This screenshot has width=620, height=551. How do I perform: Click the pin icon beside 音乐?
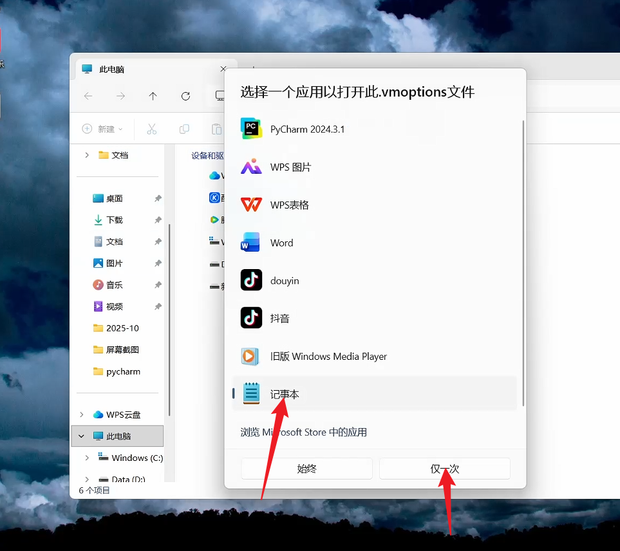(x=158, y=285)
